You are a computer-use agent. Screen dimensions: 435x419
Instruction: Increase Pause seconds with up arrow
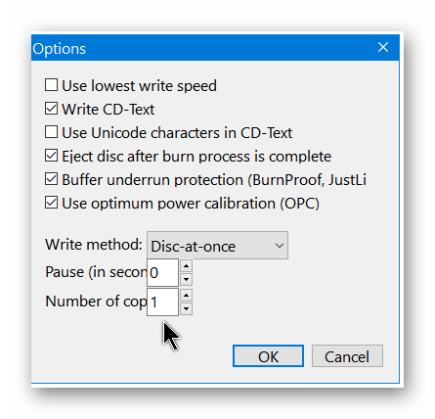186,266
